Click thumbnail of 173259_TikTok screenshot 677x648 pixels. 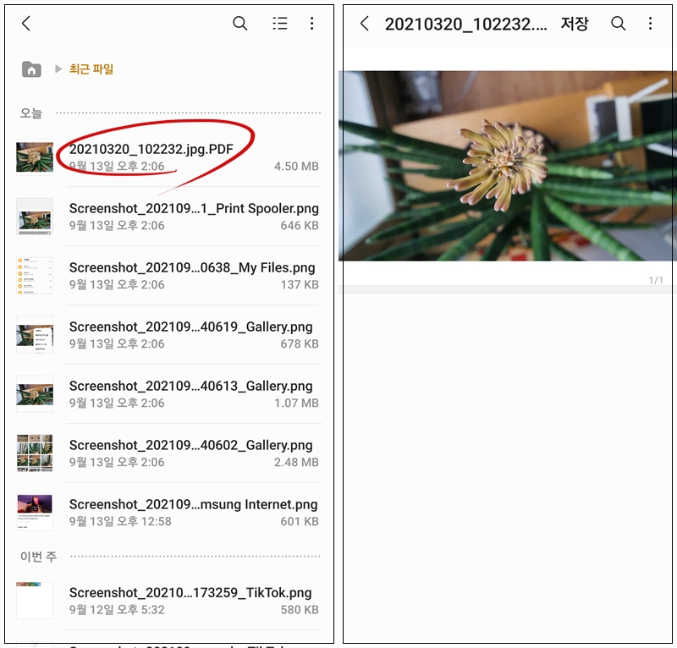[x=35, y=601]
